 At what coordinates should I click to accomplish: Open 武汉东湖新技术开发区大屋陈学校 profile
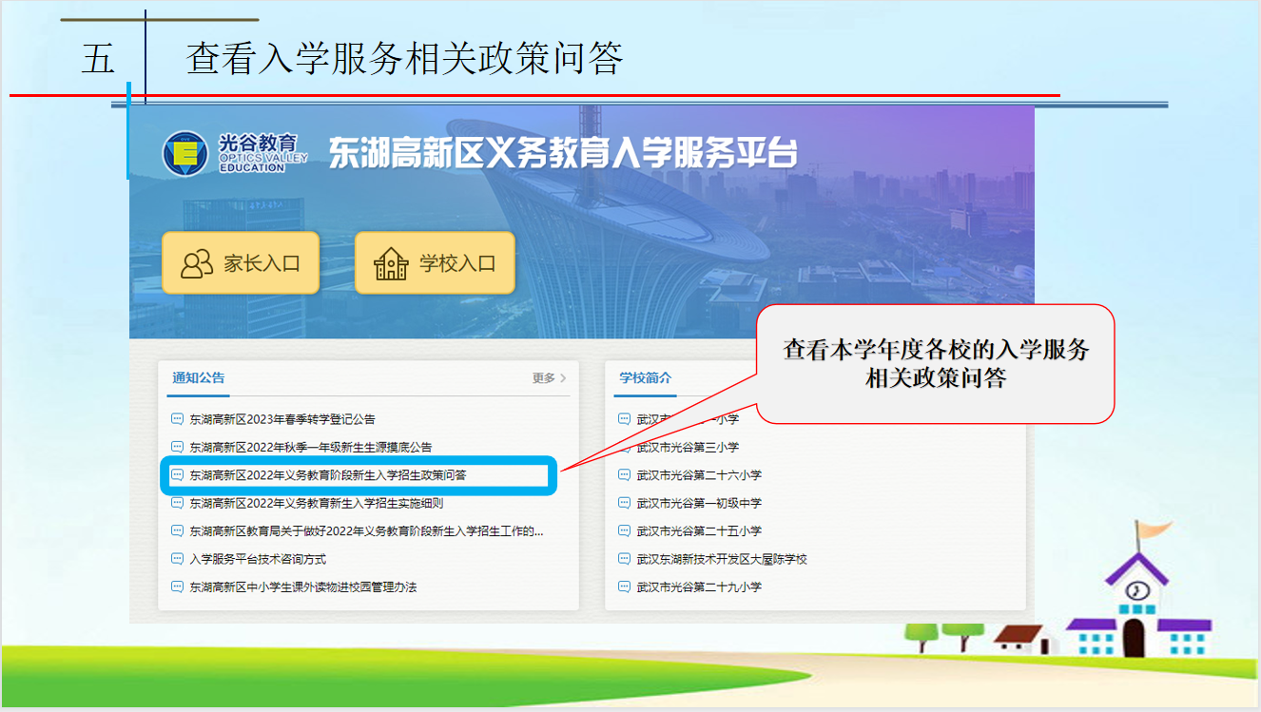722,559
